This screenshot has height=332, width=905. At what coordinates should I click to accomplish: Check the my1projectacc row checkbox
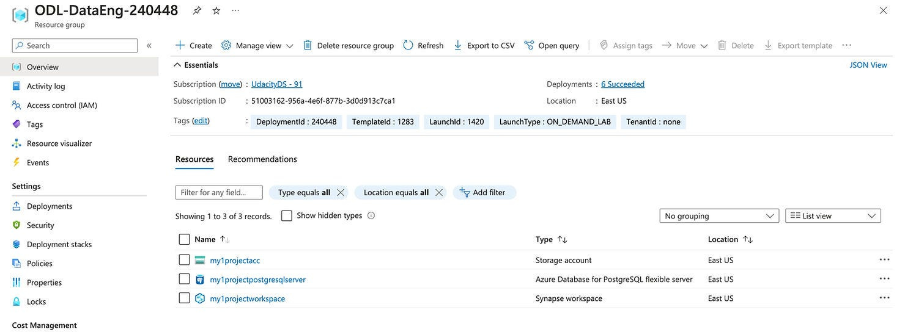[x=184, y=260]
